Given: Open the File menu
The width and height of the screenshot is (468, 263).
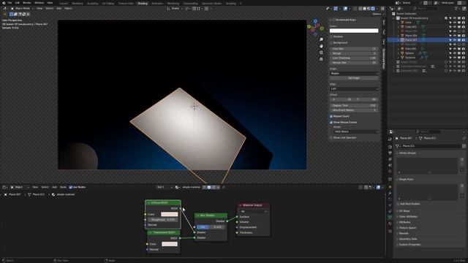Looking at the screenshot, I should point(10,3).
